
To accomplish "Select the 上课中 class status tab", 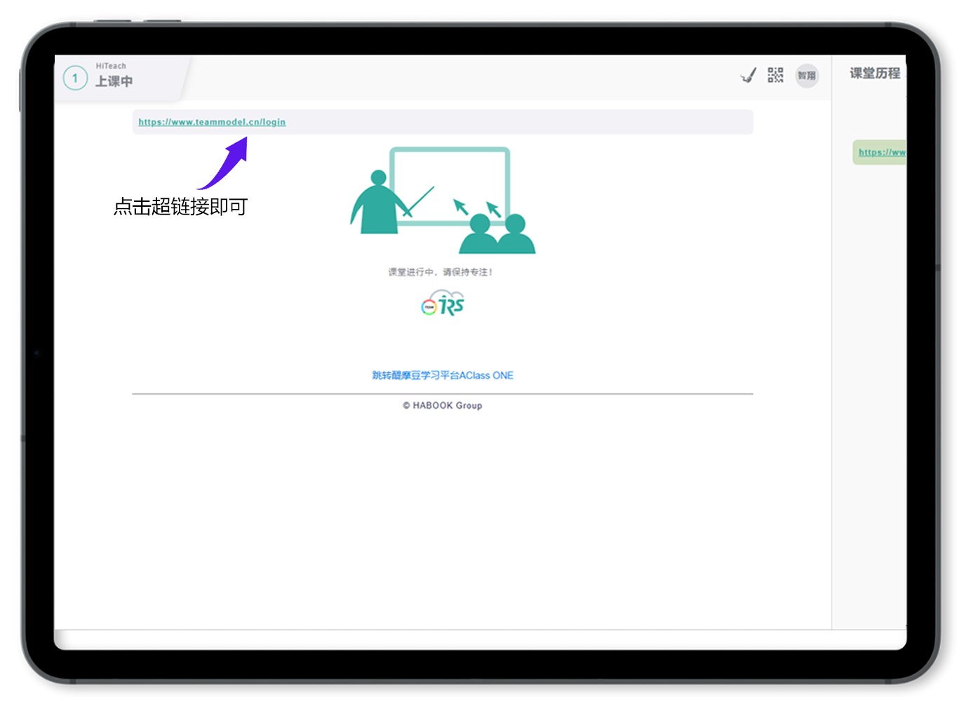I will 114,81.
